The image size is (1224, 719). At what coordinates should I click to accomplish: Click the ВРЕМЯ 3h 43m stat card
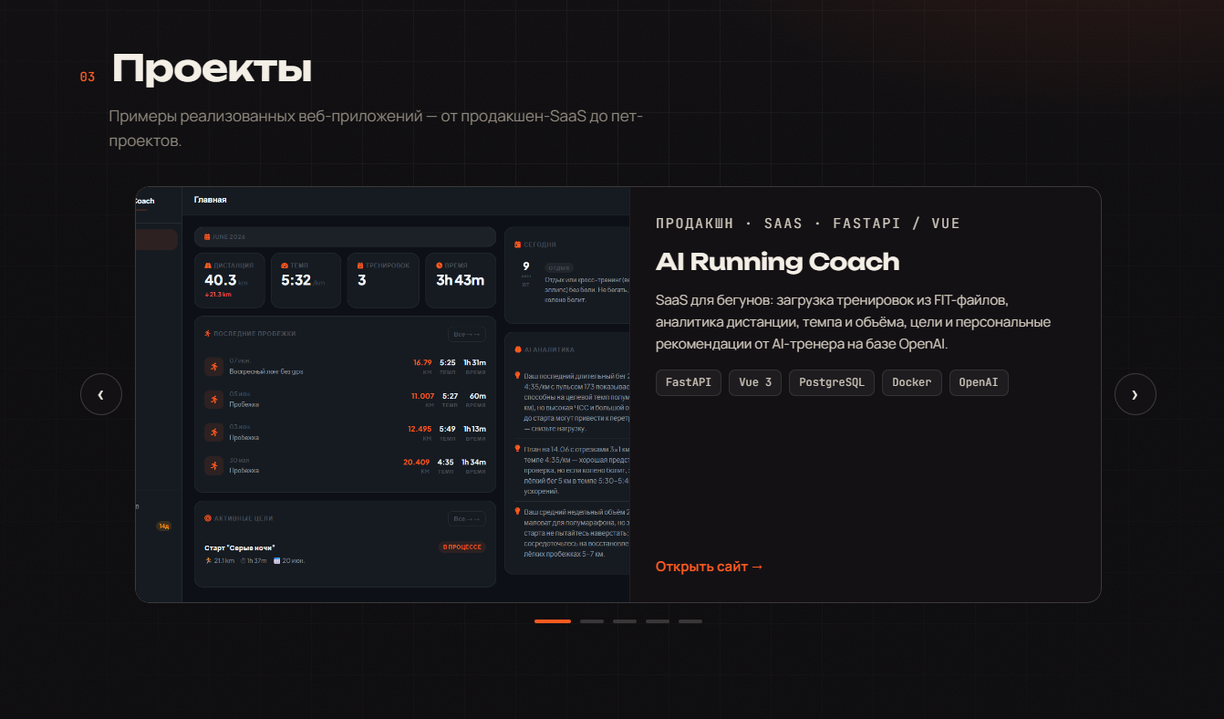461,280
